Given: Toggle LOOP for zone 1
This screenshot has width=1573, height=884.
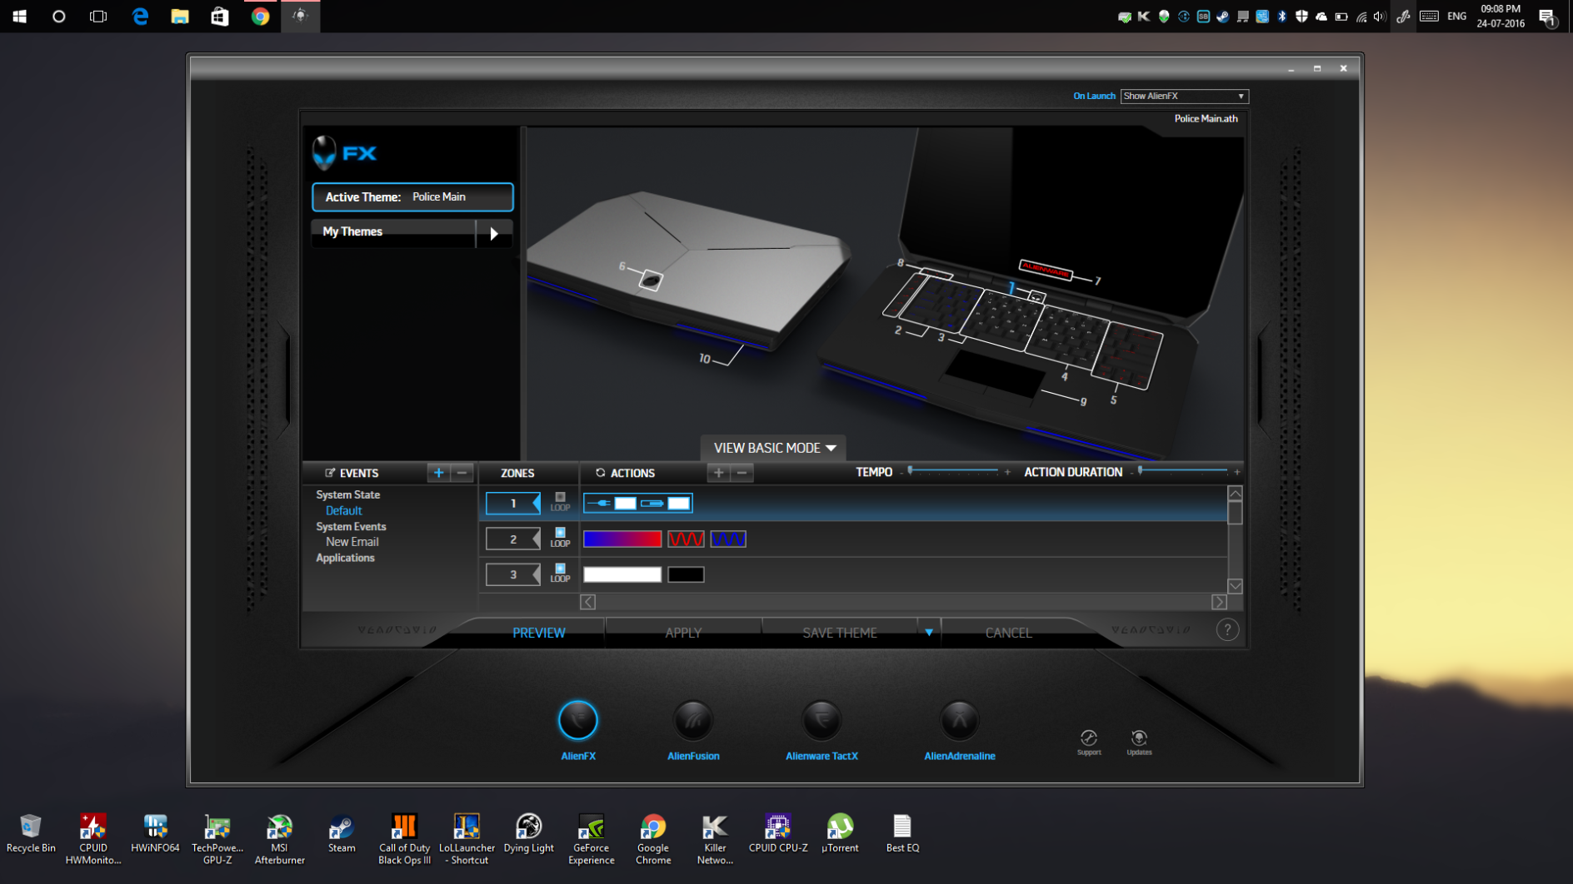Looking at the screenshot, I should (560, 502).
